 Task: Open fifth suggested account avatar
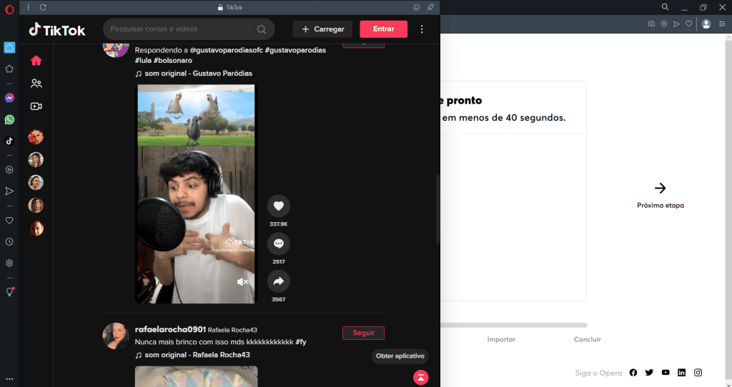(36, 228)
